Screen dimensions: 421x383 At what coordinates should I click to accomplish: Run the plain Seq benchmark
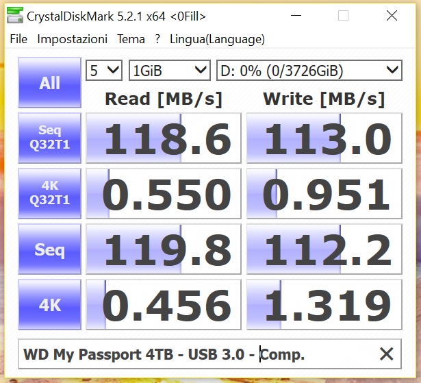click(x=50, y=249)
